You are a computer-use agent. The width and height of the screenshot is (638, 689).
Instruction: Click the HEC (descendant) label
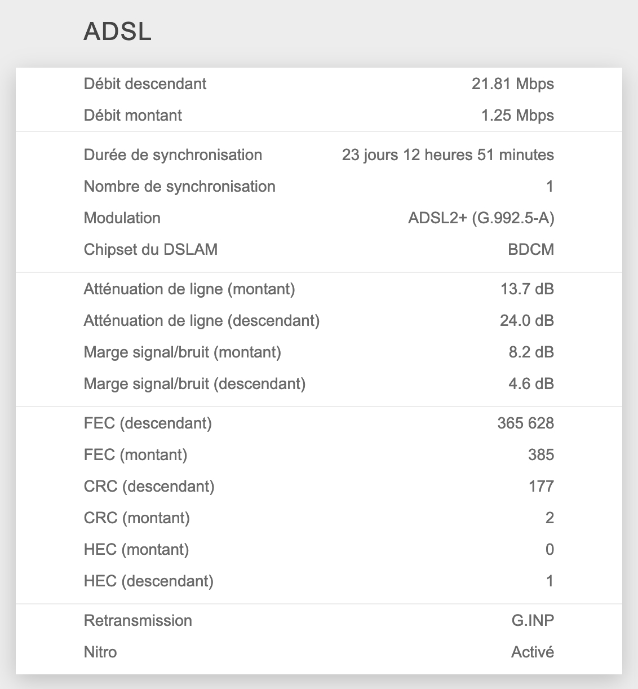coord(148,581)
